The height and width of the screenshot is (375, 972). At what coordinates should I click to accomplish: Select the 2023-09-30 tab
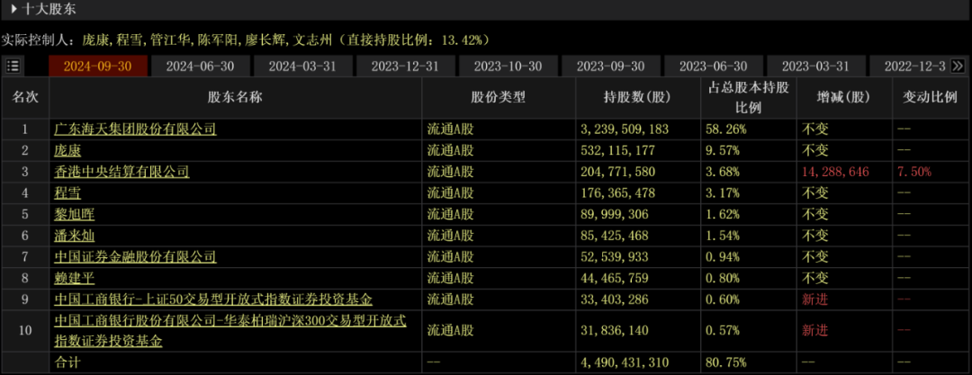coord(610,67)
